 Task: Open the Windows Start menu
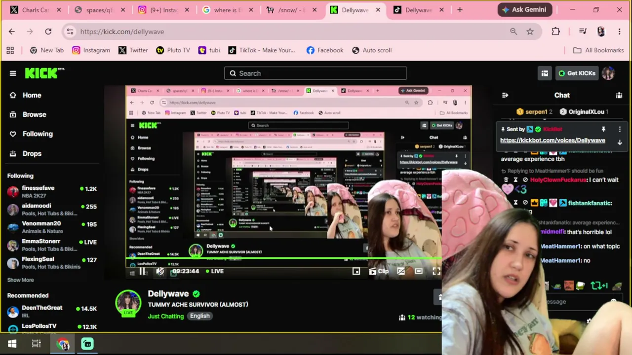(x=12, y=344)
